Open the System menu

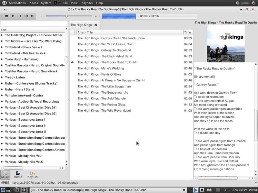coord(46,3)
